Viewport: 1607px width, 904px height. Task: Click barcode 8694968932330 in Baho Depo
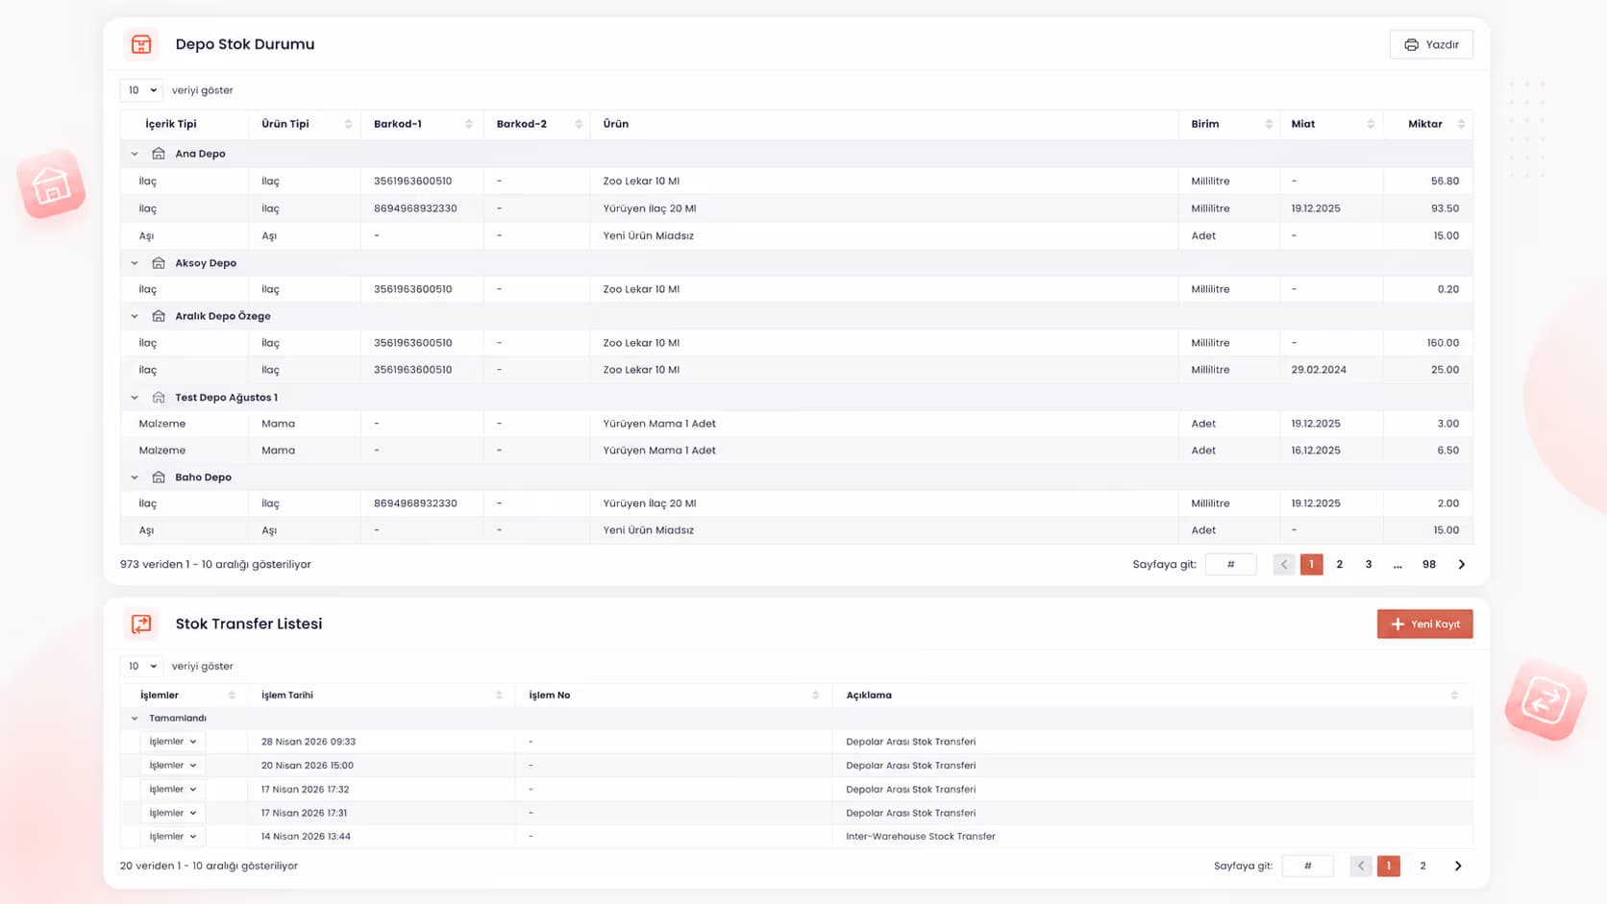[x=415, y=503]
